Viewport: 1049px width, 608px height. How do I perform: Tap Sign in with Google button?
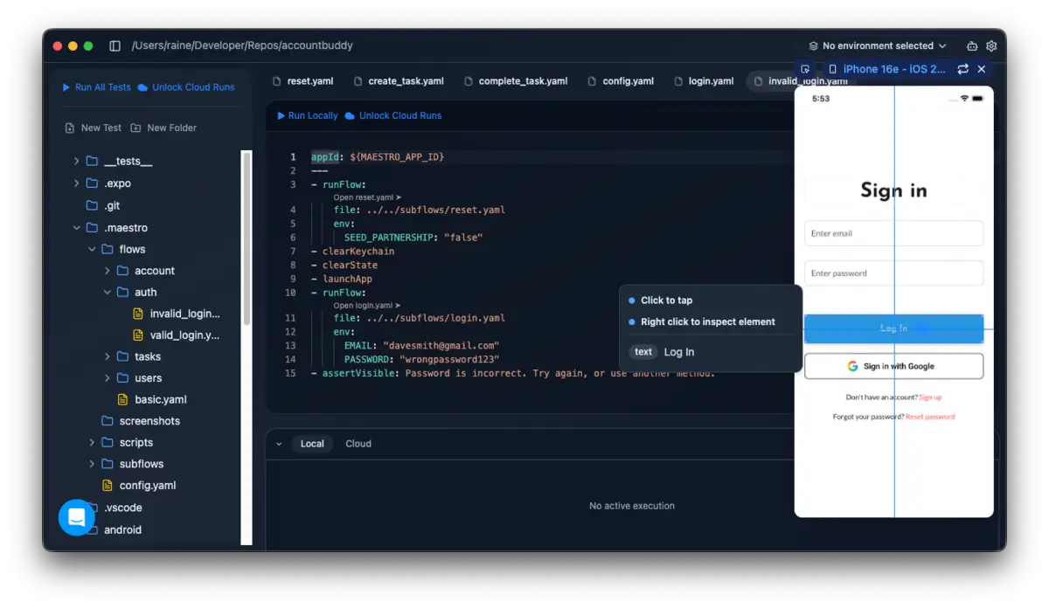893,366
